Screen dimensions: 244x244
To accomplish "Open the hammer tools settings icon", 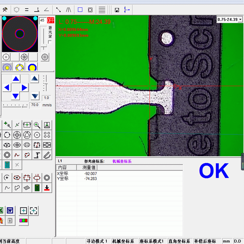I will [x=5, y=10].
